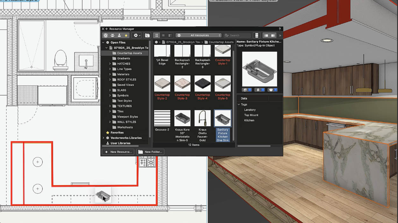Click the Help question mark in Resource Manager
The width and height of the screenshot is (398, 223).
pos(280,29)
